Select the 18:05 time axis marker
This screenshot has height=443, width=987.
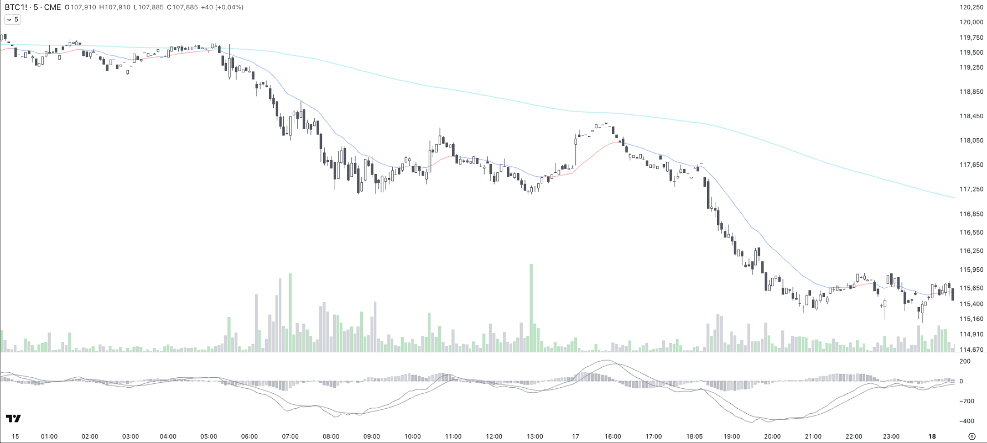click(694, 436)
